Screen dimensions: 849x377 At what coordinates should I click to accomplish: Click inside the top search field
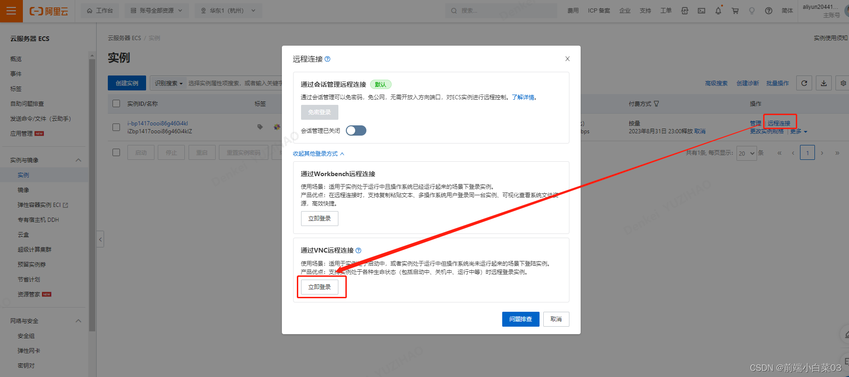coord(501,11)
